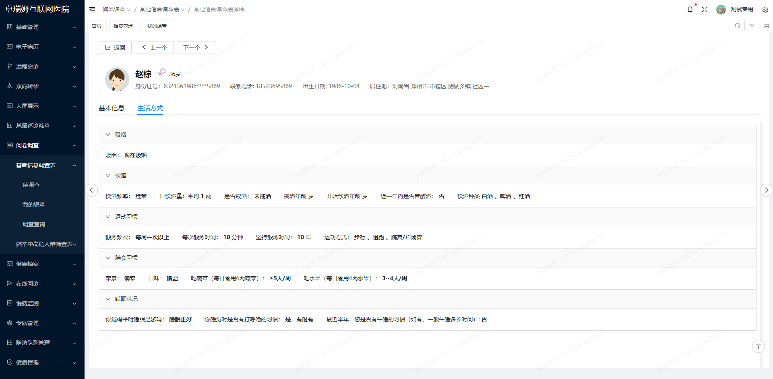
Task: Click the 专病管理 sidebar icon
Action: (x=10, y=323)
